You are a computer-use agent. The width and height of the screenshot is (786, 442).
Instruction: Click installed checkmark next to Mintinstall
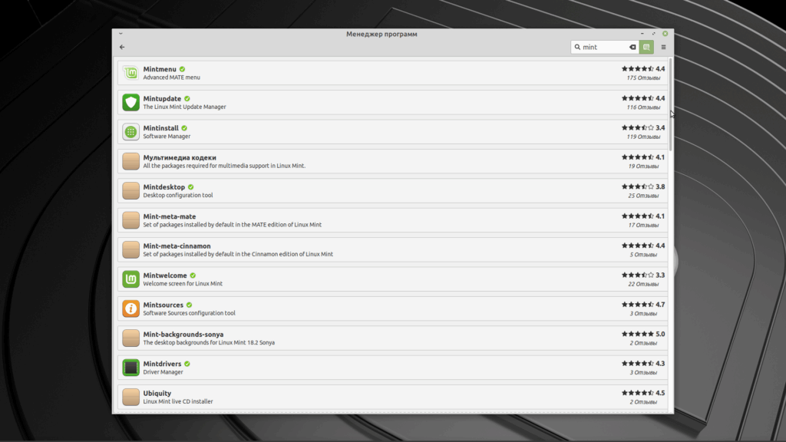click(x=184, y=128)
